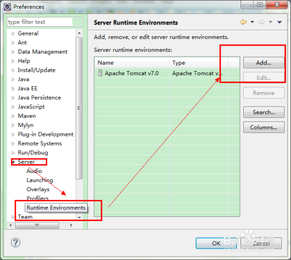Click the tree horizontal scrollbar thumb
The height and width of the screenshot is (260, 291).
tap(37, 226)
